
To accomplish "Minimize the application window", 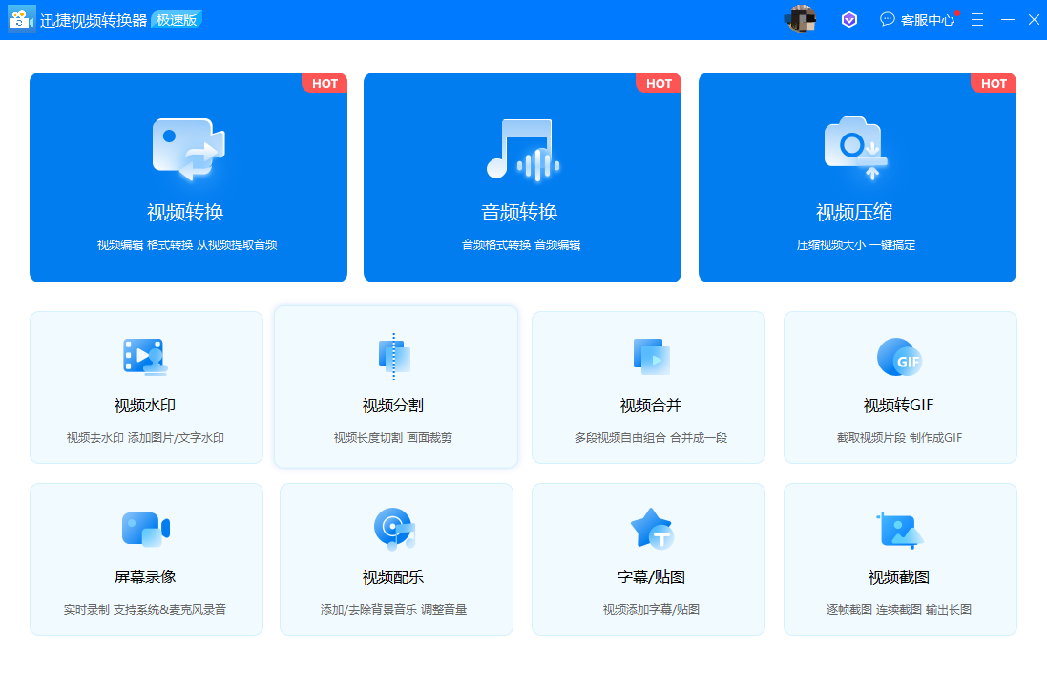I will 1007,19.
